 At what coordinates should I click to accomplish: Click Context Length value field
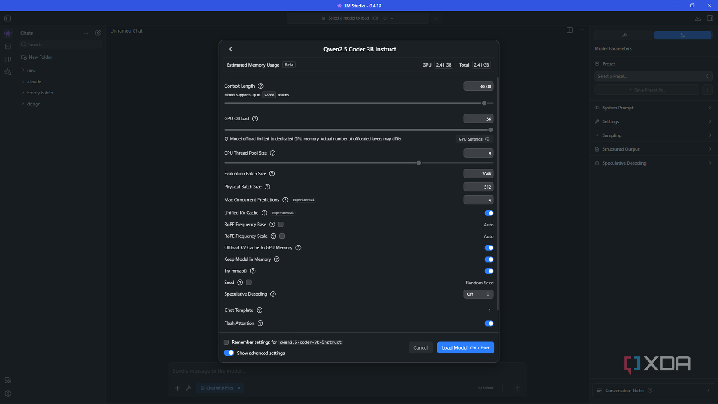click(478, 86)
